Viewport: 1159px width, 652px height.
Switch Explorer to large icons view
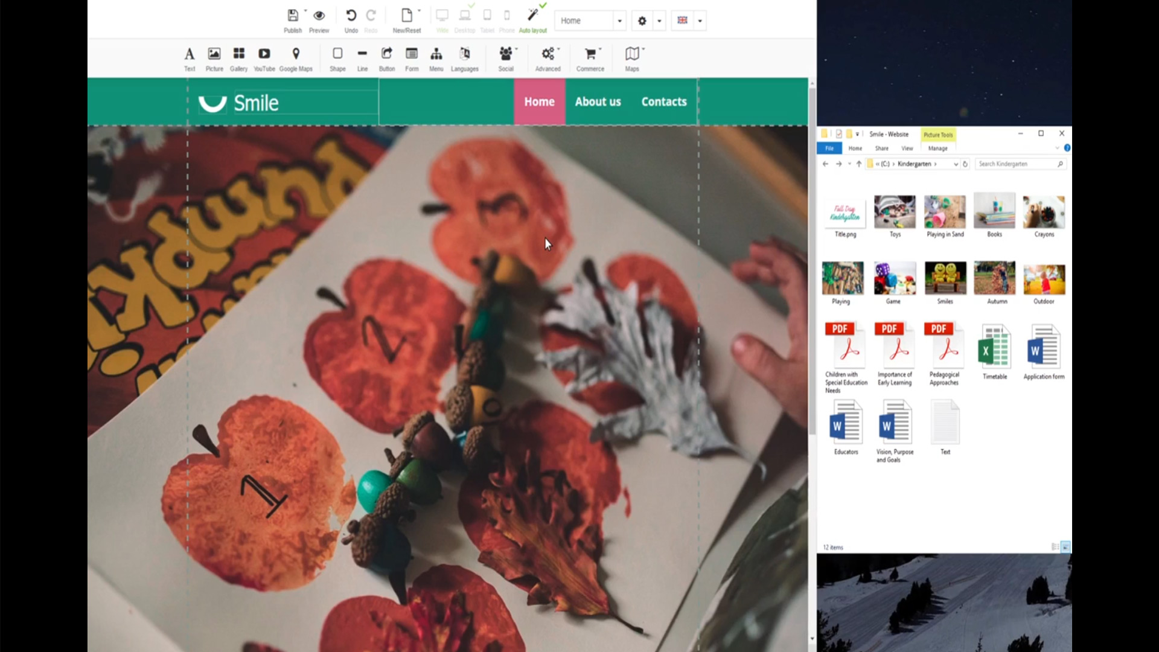[1065, 547]
